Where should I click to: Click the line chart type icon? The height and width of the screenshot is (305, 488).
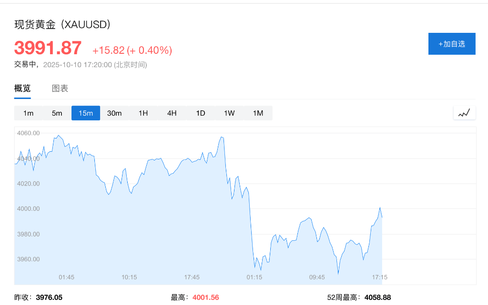[464, 113]
